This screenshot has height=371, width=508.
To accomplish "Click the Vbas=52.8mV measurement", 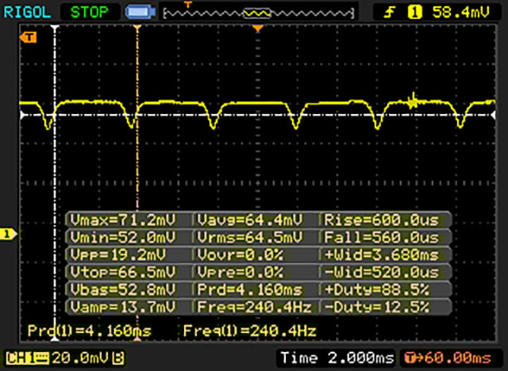I will tap(122, 289).
